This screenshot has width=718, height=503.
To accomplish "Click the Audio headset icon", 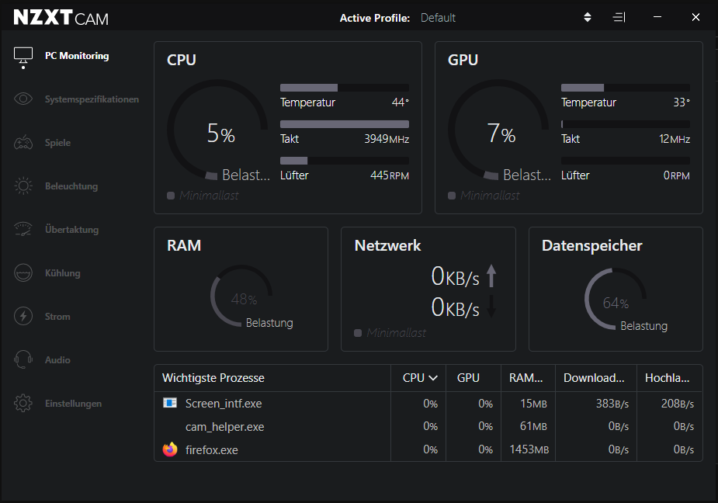I will (23, 360).
